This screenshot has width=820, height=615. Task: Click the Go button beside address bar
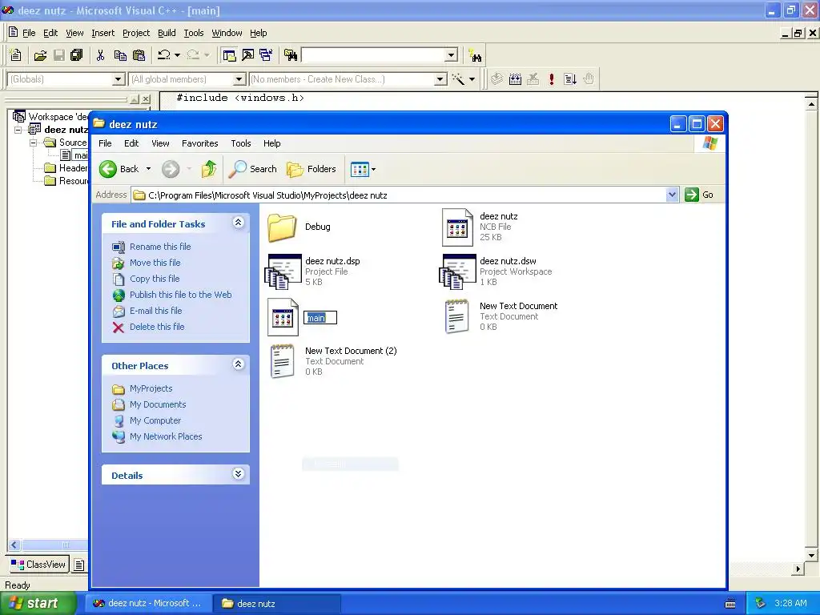tap(699, 195)
